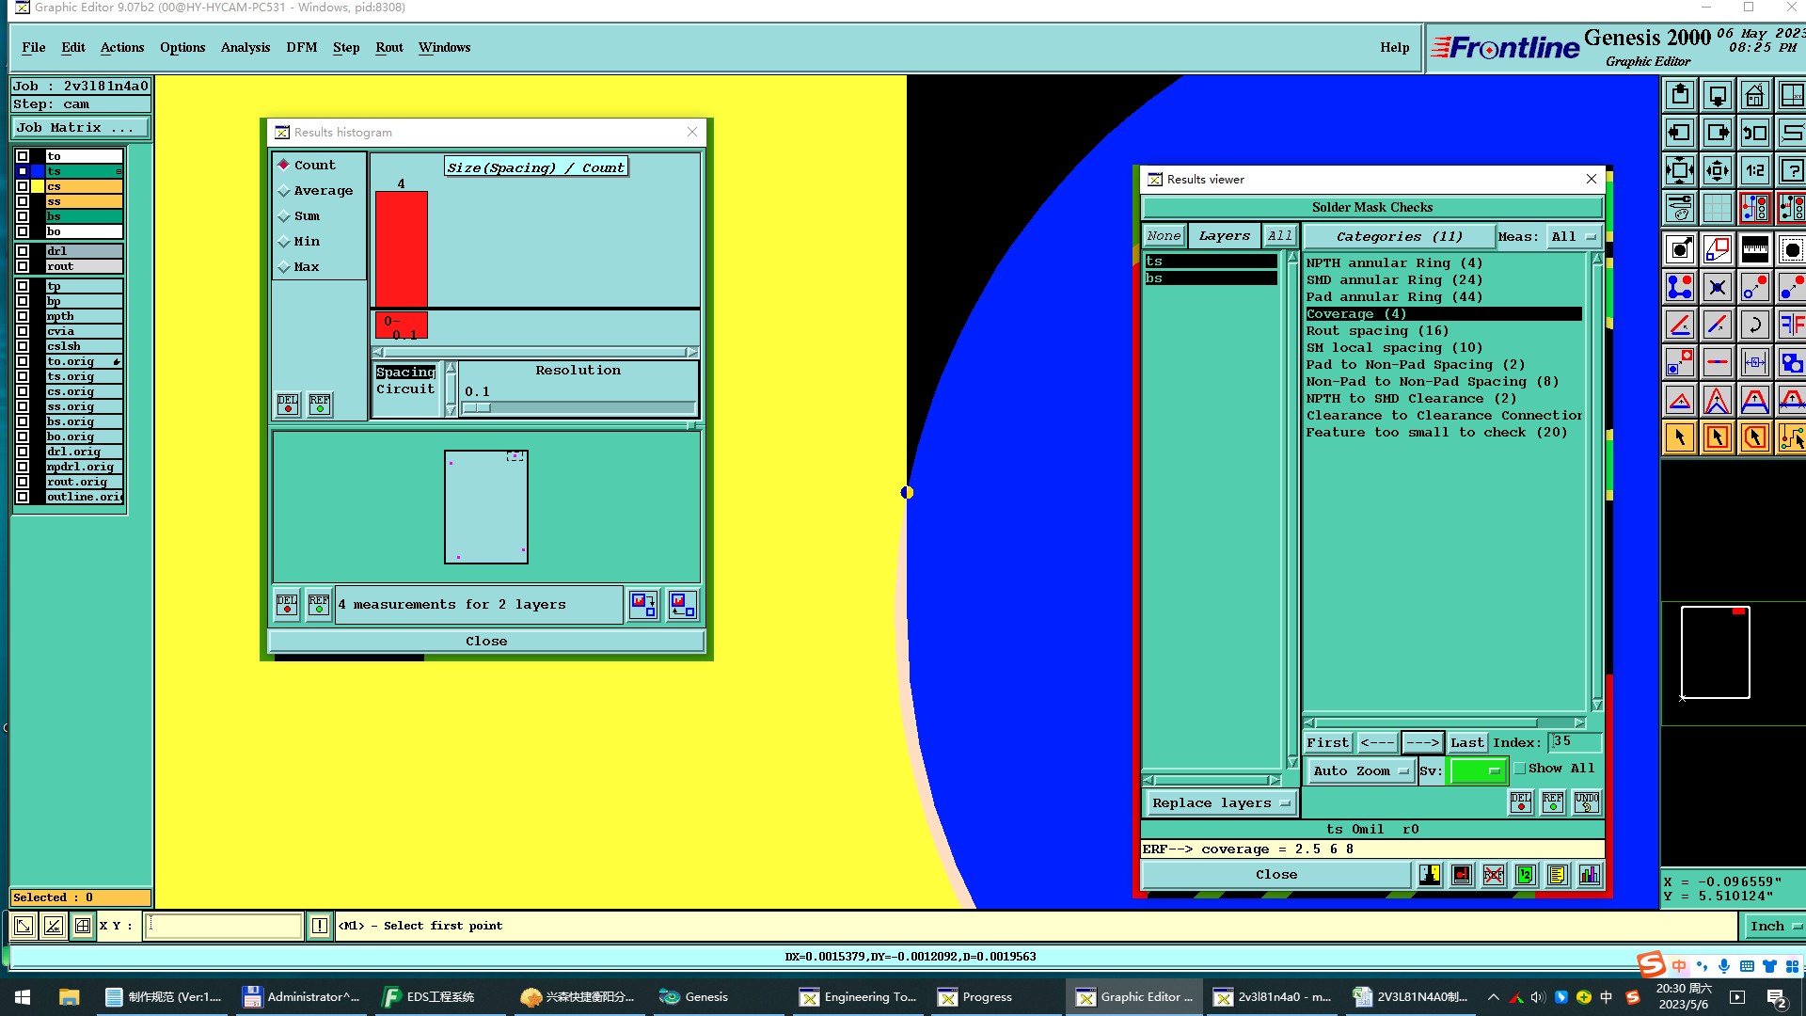Toggle display checkbox for drl layer
1806x1016 pixels.
tap(23, 251)
